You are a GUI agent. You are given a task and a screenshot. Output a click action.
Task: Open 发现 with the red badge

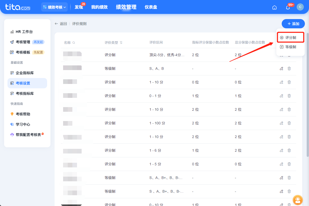point(79,7)
